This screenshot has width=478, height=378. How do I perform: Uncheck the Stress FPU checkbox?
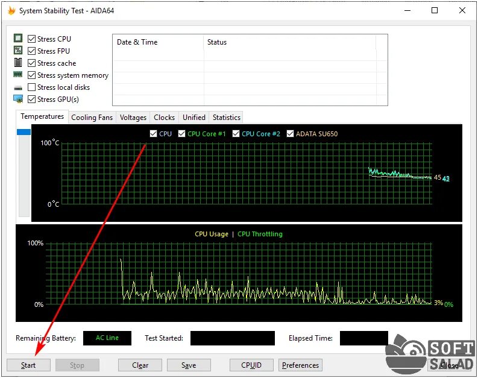(x=31, y=51)
